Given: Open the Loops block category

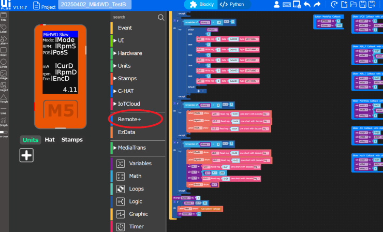Looking at the screenshot, I should pyautogui.click(x=138, y=189).
